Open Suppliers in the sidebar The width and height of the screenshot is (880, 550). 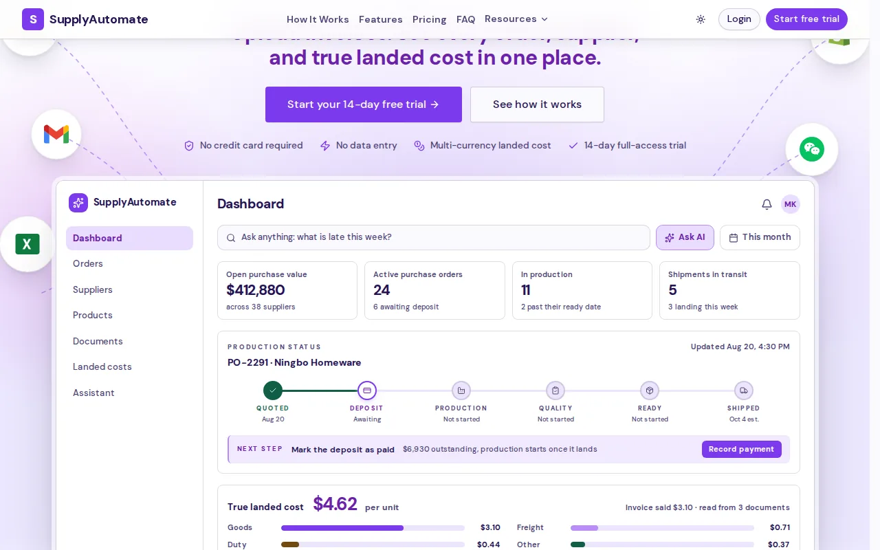[x=129, y=289]
